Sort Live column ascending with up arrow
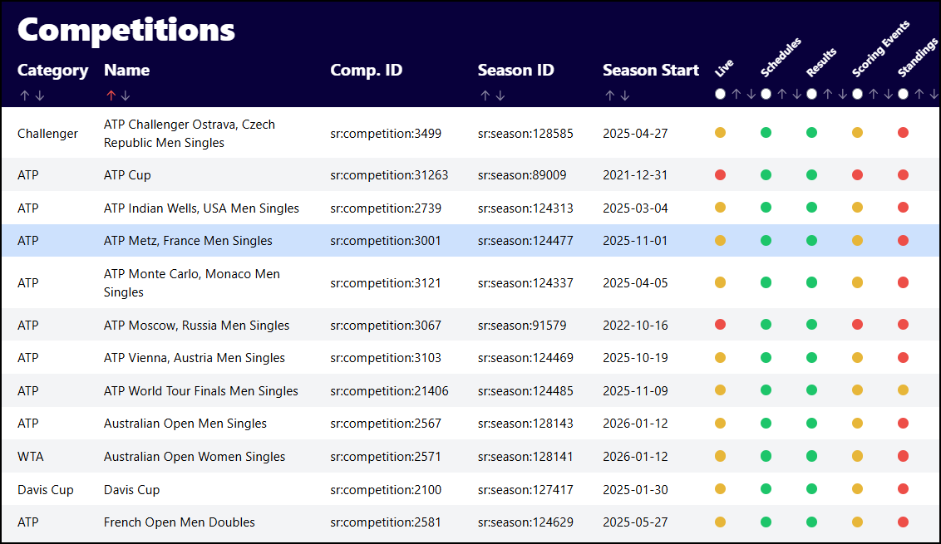941x544 pixels. point(737,94)
